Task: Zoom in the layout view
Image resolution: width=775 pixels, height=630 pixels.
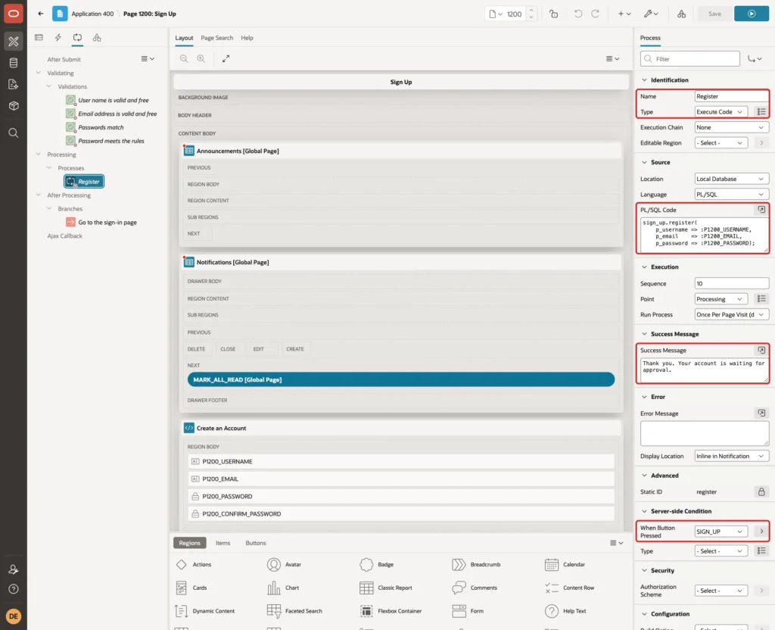Action: tap(201, 59)
